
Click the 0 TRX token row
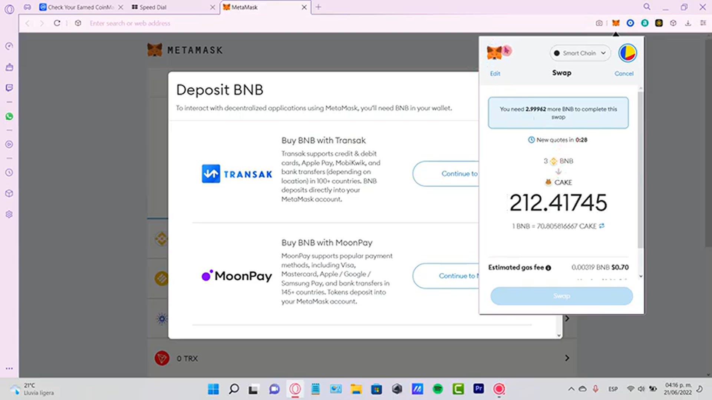pos(362,358)
